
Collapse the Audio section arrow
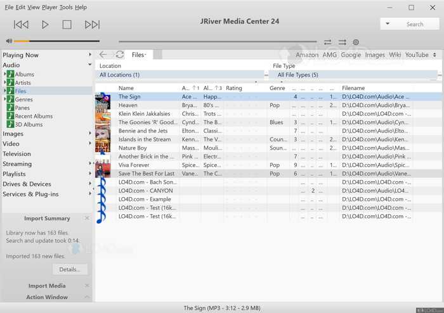pyautogui.click(x=90, y=65)
